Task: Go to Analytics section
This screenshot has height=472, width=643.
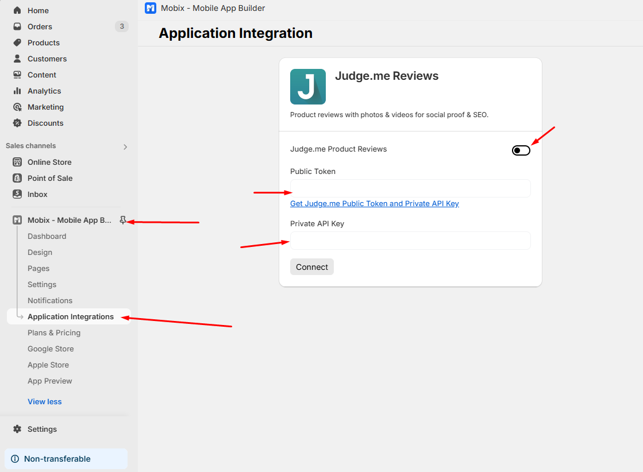Action: coord(44,91)
